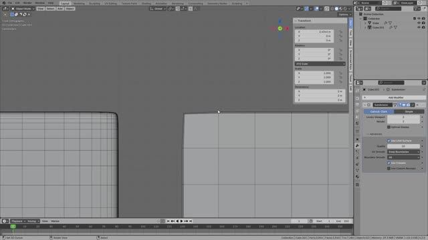Toggle modifier edit-mode display icon

click(x=400, y=105)
